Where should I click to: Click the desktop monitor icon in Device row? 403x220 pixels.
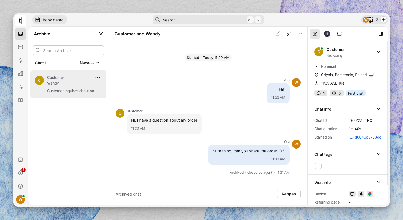(352, 194)
